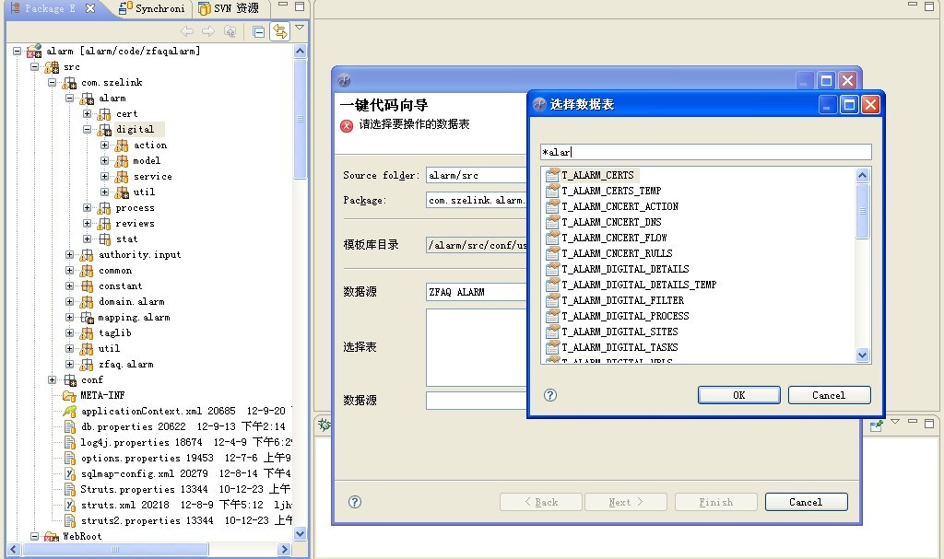Open help in the 选择数据表 dialog
Screen dimensions: 944x559
point(550,395)
